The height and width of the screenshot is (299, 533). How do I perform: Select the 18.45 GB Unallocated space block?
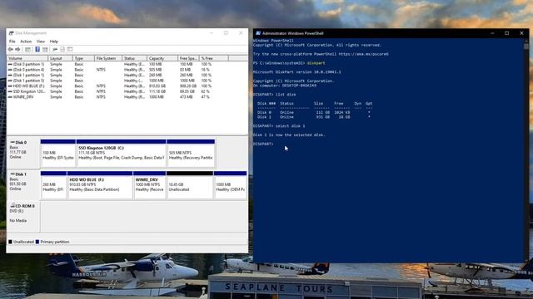[190, 185]
